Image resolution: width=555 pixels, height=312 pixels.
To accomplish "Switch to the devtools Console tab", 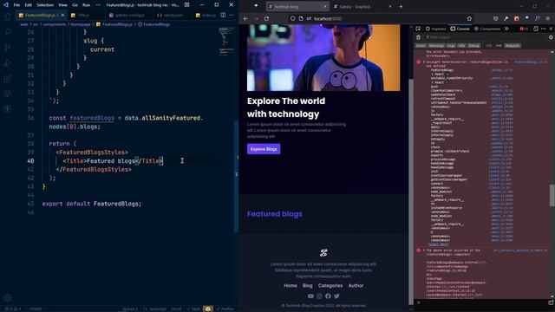I will [x=460, y=29].
